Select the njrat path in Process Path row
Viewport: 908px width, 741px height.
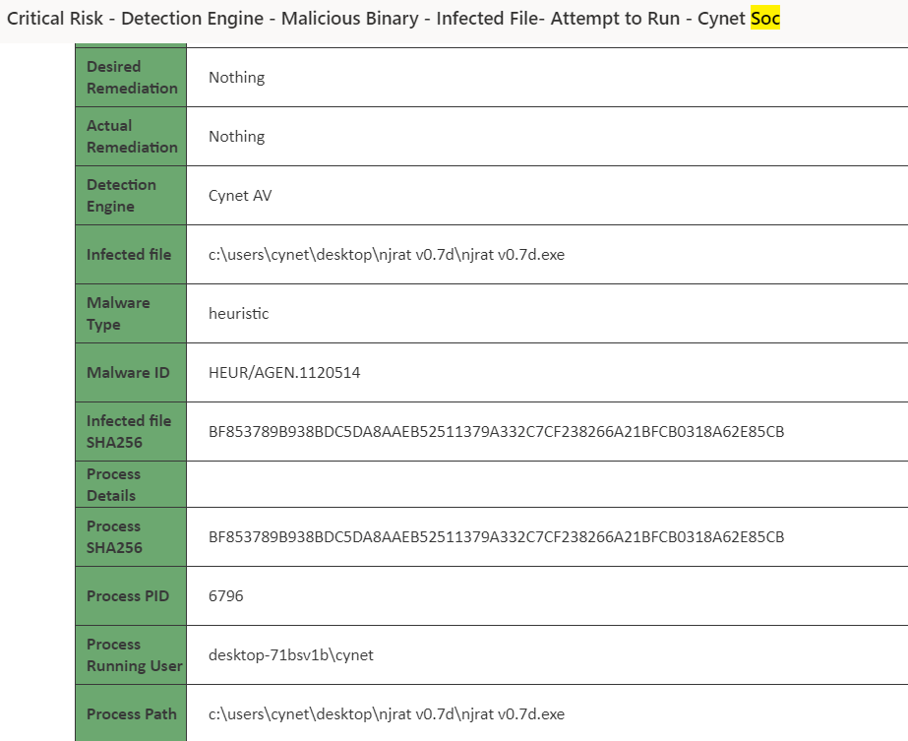pyautogui.click(x=387, y=714)
